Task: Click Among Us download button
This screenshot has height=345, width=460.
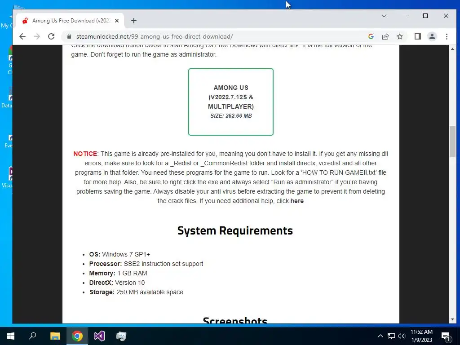Action: (231, 102)
